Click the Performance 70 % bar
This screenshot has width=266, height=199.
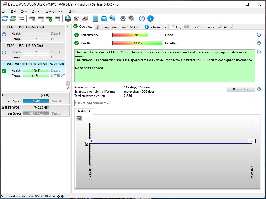137,35
